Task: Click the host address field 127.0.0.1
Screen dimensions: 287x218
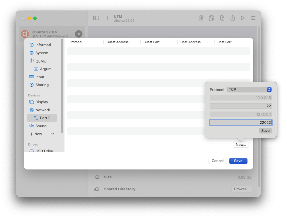Action: tap(241, 114)
